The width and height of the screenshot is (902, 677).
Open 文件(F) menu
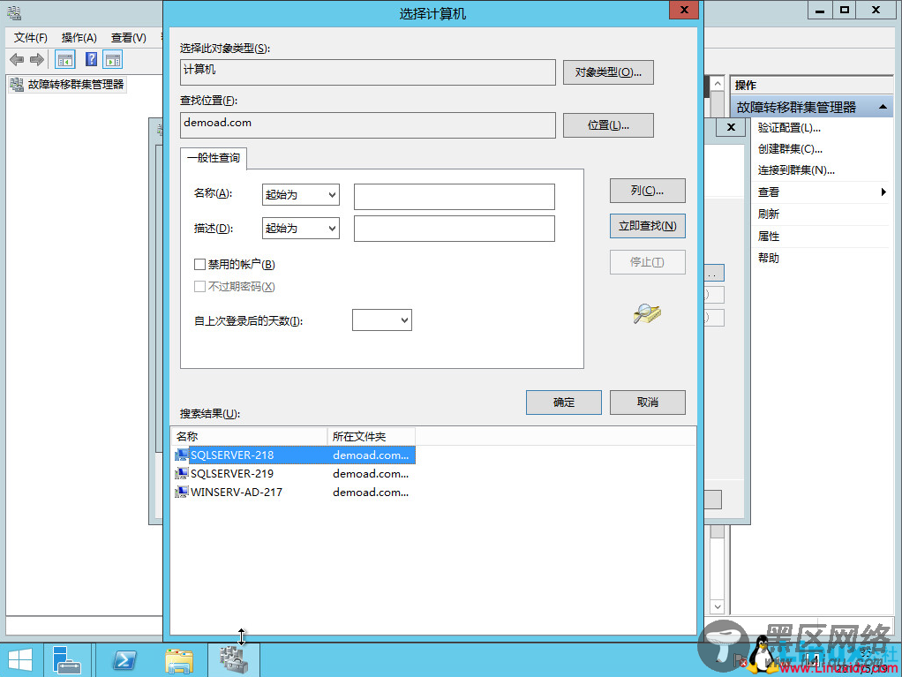point(31,38)
